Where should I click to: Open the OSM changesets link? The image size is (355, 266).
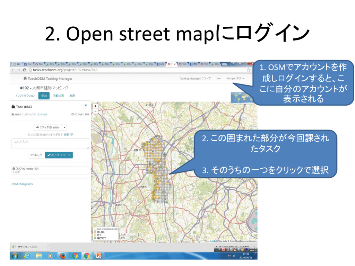[x=22, y=184]
